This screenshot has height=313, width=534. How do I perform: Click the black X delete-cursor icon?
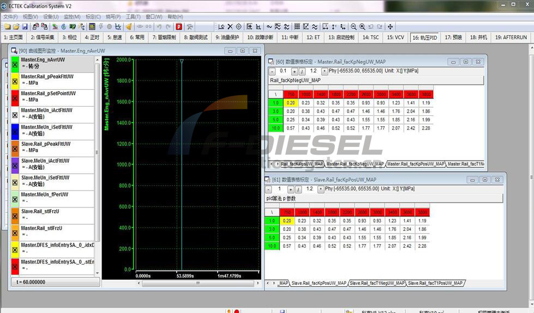pyautogui.click(x=230, y=27)
